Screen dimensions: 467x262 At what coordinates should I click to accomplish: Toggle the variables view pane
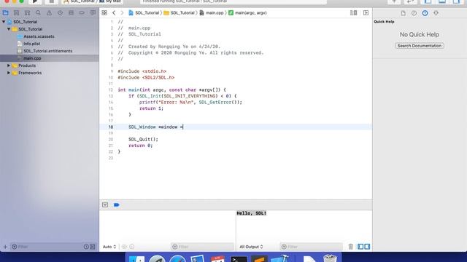click(360, 247)
